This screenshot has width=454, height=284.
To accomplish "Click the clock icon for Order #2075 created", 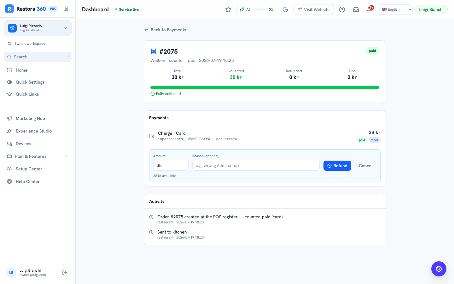I will tap(151, 217).
